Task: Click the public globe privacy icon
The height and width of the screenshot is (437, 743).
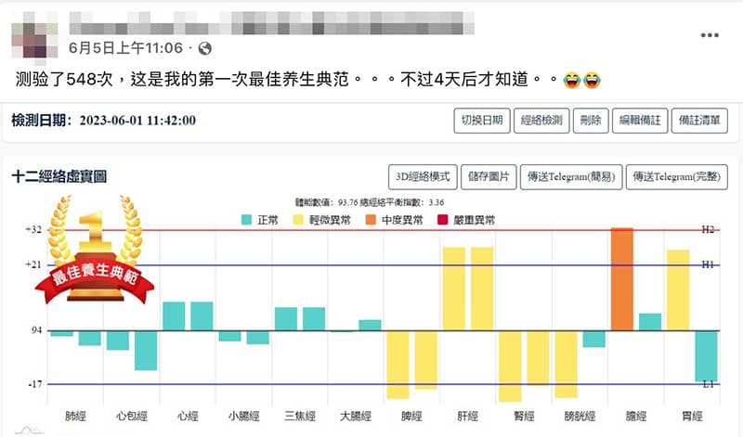Action: pos(205,47)
